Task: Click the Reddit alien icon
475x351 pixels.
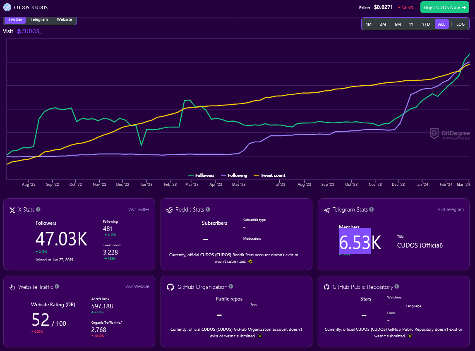Action: pos(170,210)
